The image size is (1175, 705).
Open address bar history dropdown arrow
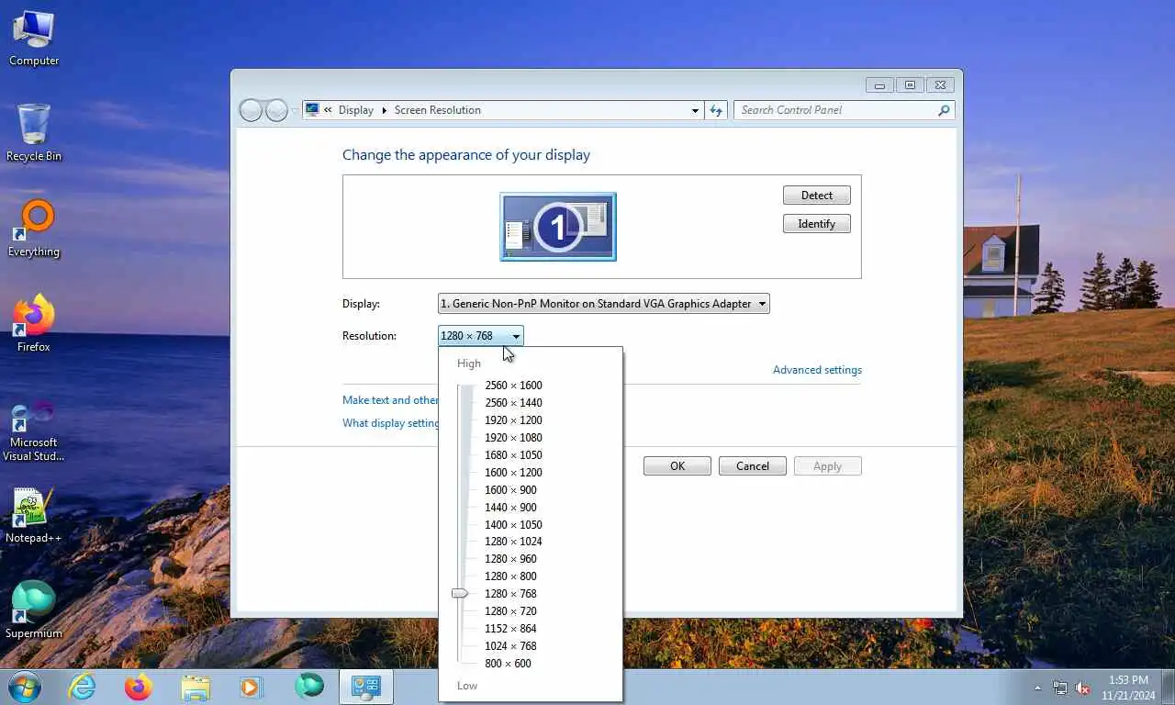[x=695, y=110]
